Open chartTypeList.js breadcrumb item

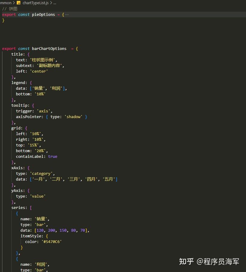tap(36, 3)
